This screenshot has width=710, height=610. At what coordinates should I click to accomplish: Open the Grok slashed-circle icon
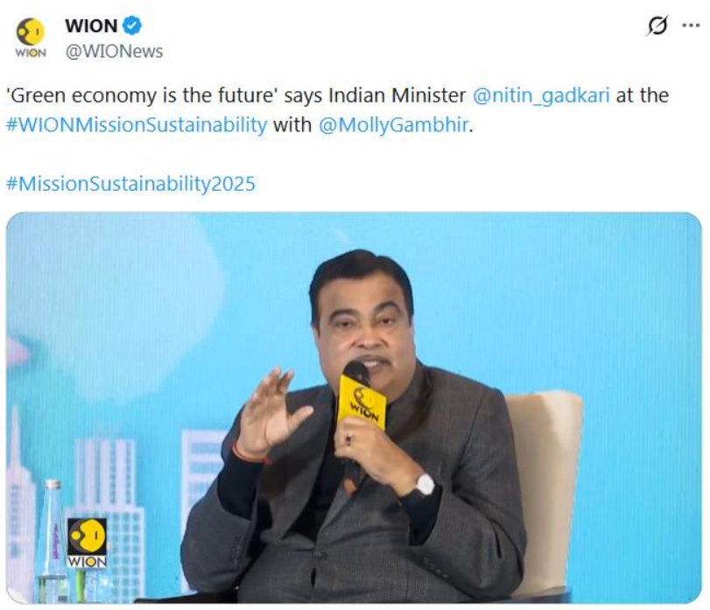point(657,25)
